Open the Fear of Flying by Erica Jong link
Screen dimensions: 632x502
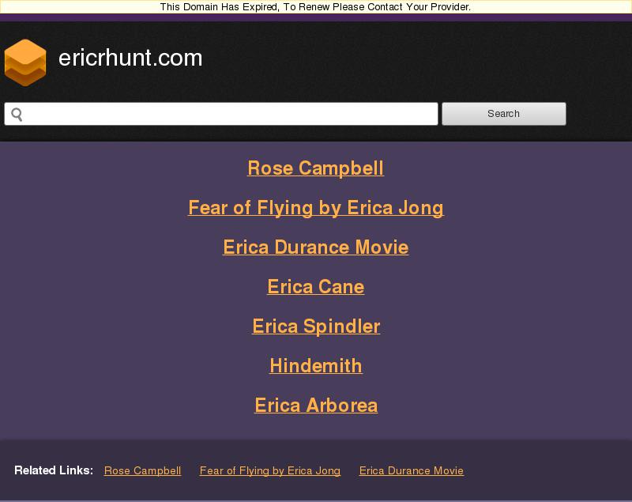pos(315,208)
